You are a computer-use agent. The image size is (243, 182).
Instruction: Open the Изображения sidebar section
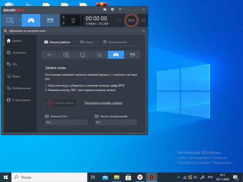[20, 88]
